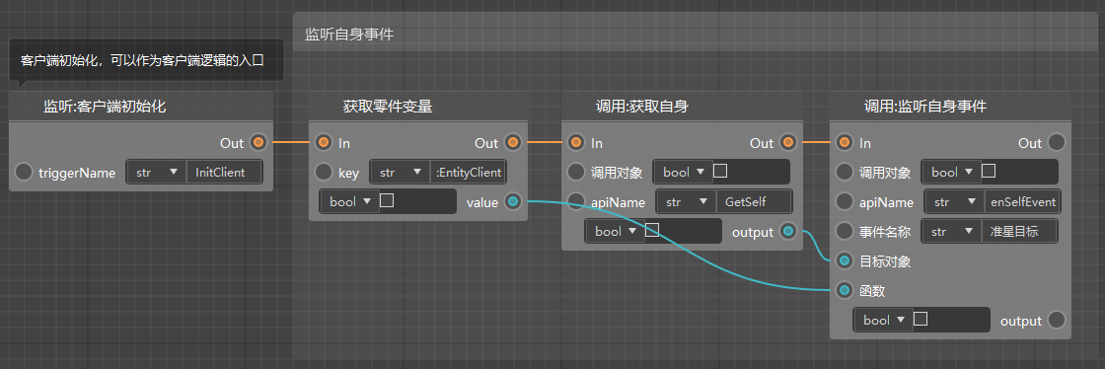The height and width of the screenshot is (369, 1105).
Task: Open bool type dropdown in 获取零件变量 node
Action: (x=349, y=201)
